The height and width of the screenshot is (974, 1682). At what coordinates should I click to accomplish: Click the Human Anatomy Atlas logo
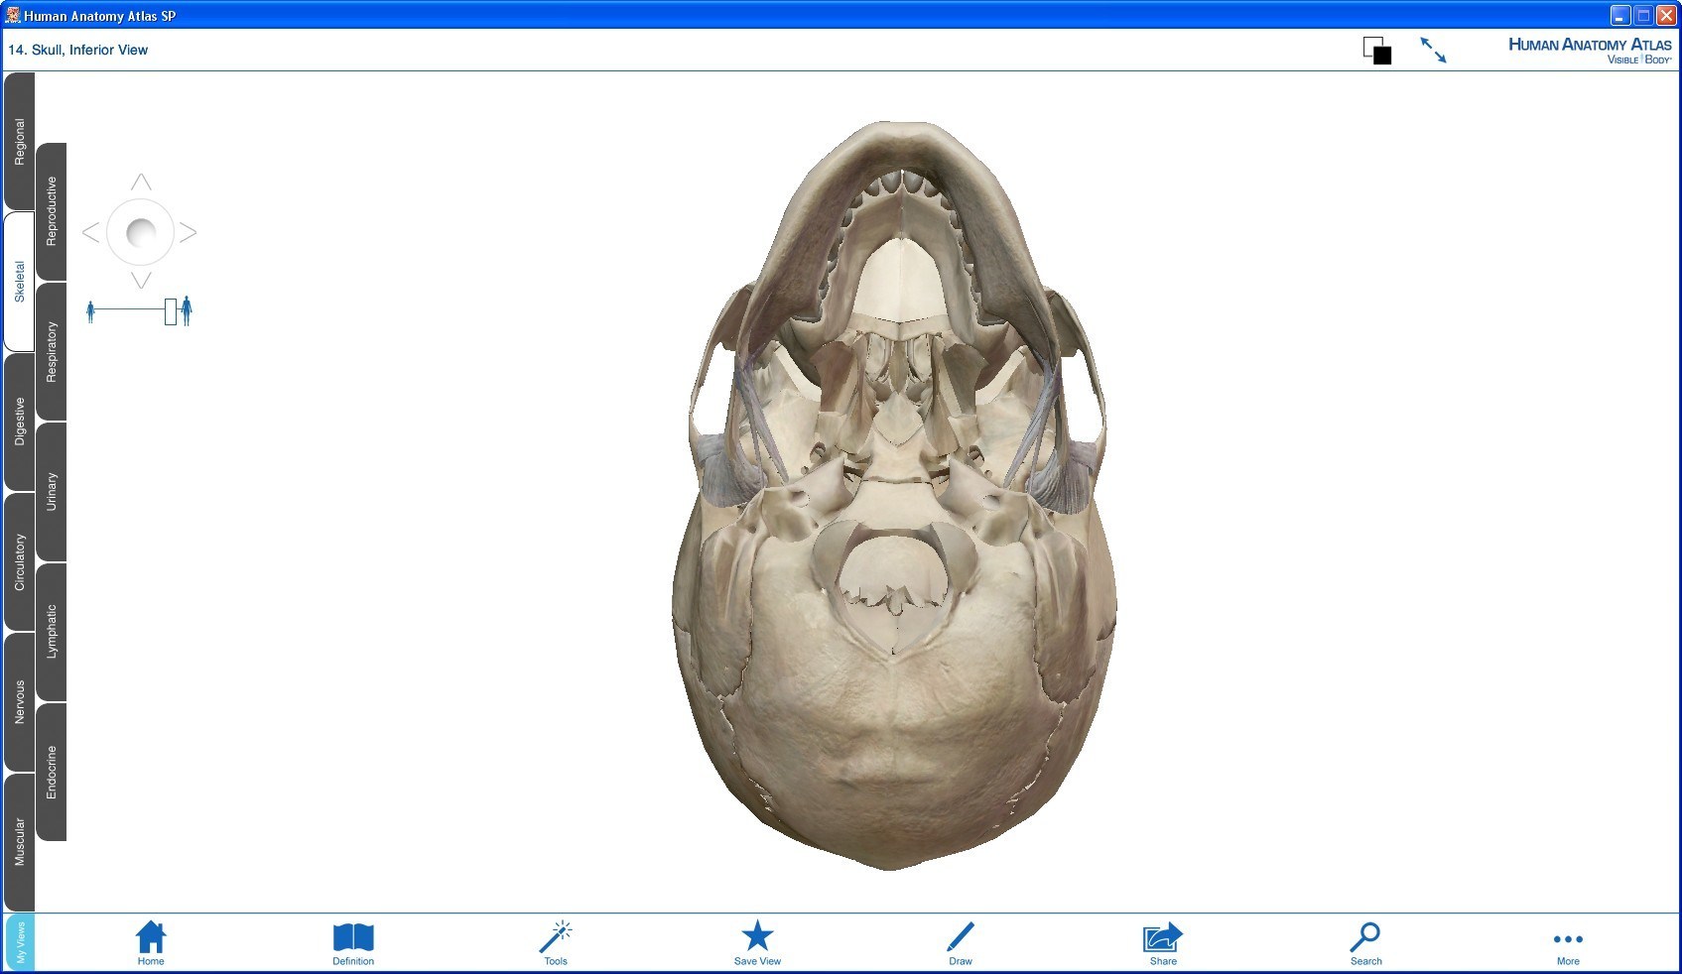pos(1590,50)
